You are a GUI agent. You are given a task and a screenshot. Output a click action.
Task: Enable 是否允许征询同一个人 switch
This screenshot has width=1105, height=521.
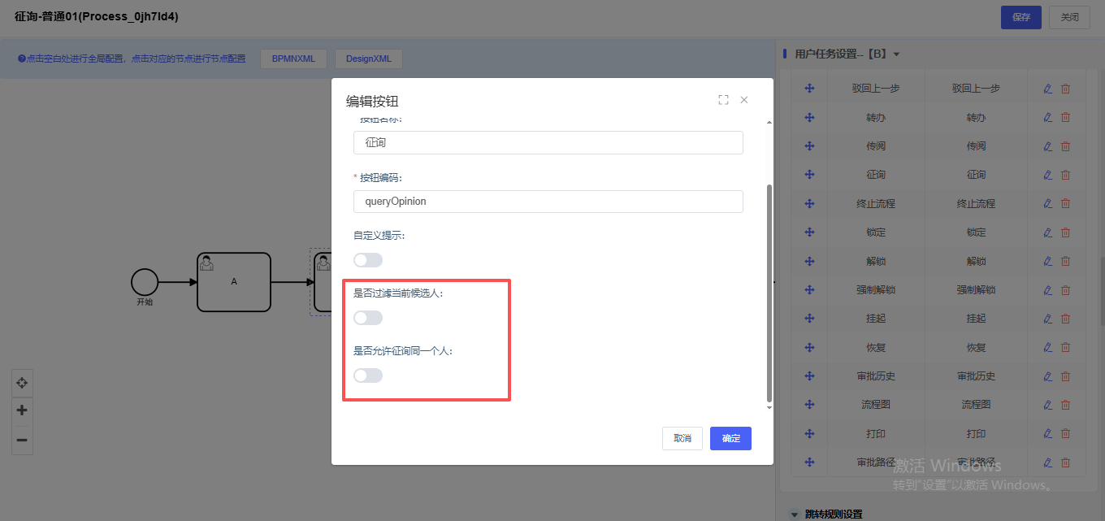[x=368, y=376]
